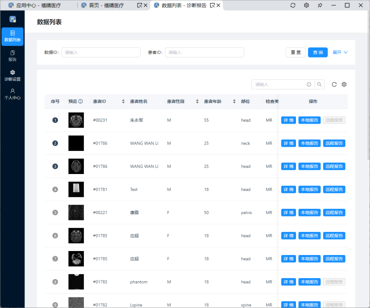This screenshot has width=370, height=308.
Task: Open the 报告 sidebar section
Action: coord(12,56)
